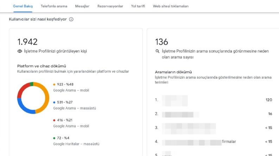Click the '72 · %4' value

pos(63,138)
